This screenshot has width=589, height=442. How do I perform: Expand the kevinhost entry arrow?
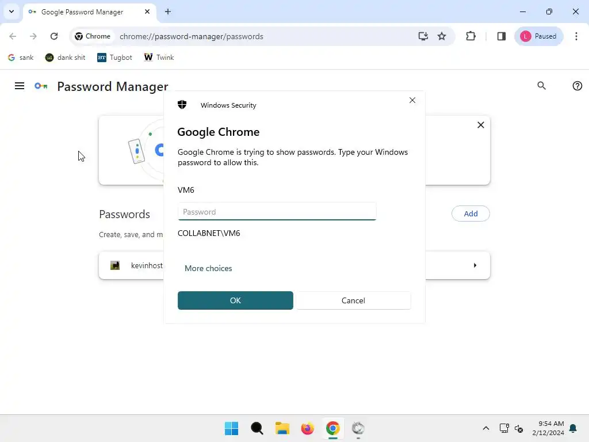475,265
